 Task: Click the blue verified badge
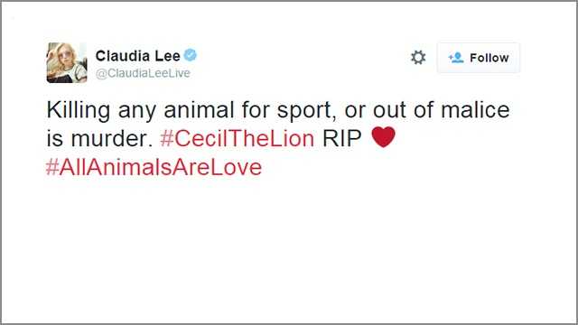(x=191, y=55)
